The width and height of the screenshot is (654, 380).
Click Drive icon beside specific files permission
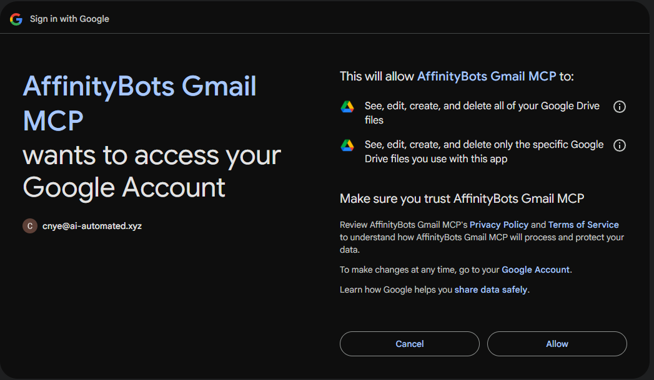(x=347, y=145)
